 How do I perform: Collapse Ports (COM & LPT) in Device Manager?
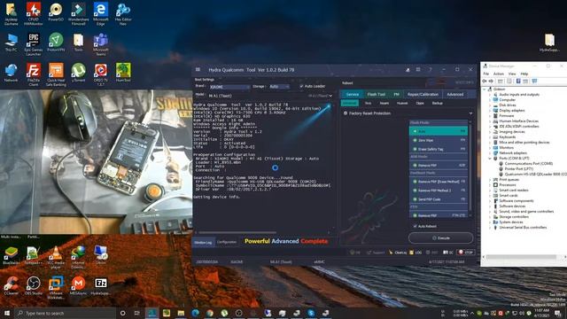point(490,158)
